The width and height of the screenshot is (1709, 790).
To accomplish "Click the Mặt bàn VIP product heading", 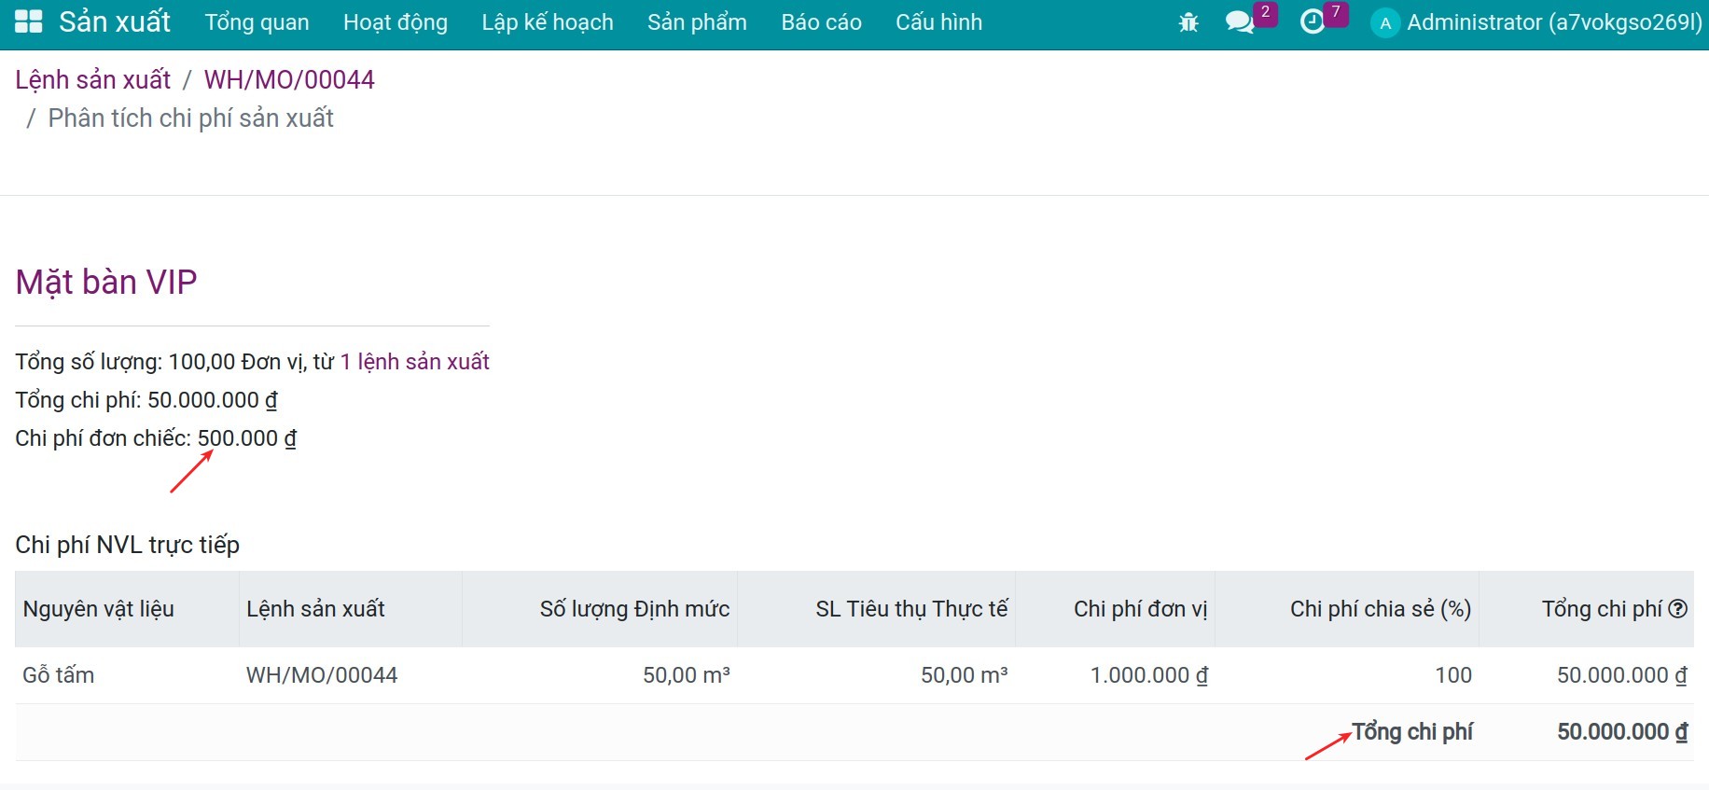I will pos(106,282).
